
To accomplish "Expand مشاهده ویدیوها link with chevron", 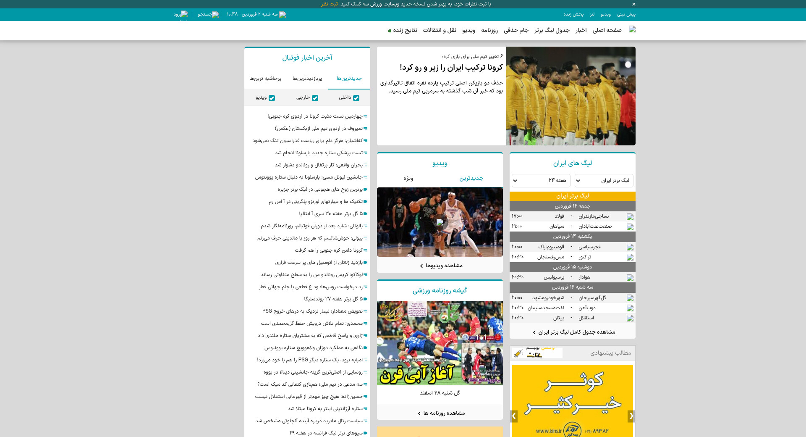I will coord(441,266).
